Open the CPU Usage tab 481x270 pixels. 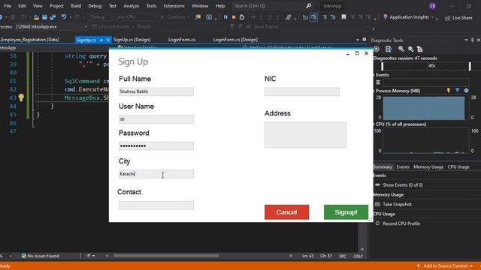pos(458,166)
